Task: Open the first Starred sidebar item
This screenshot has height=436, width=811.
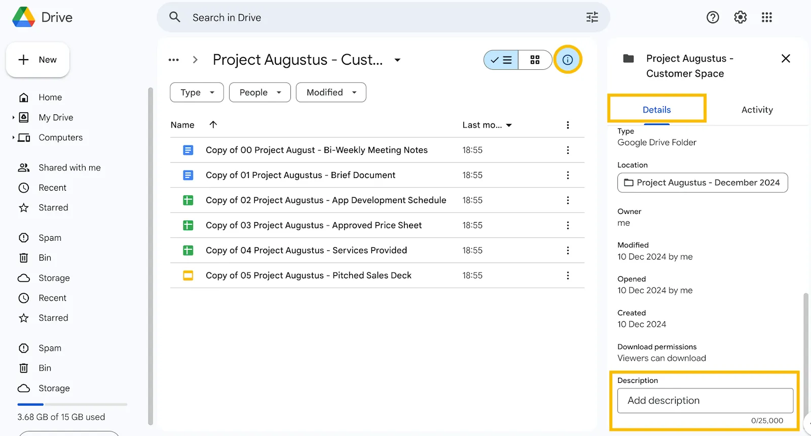Action: tap(53, 207)
